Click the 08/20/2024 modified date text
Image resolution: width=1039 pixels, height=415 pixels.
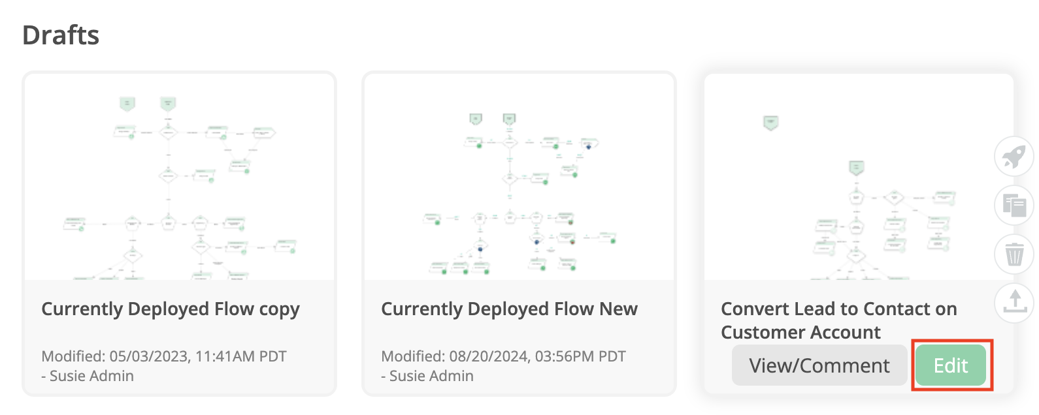pos(503,356)
